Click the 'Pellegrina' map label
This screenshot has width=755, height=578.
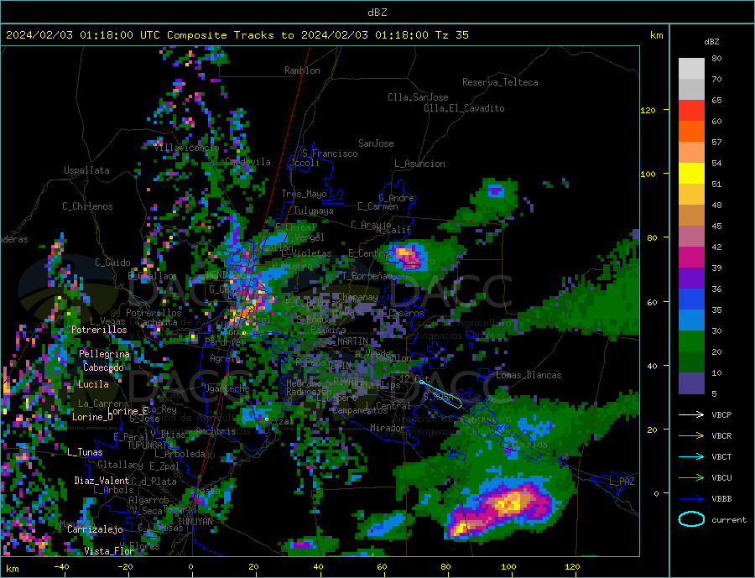pyautogui.click(x=105, y=354)
